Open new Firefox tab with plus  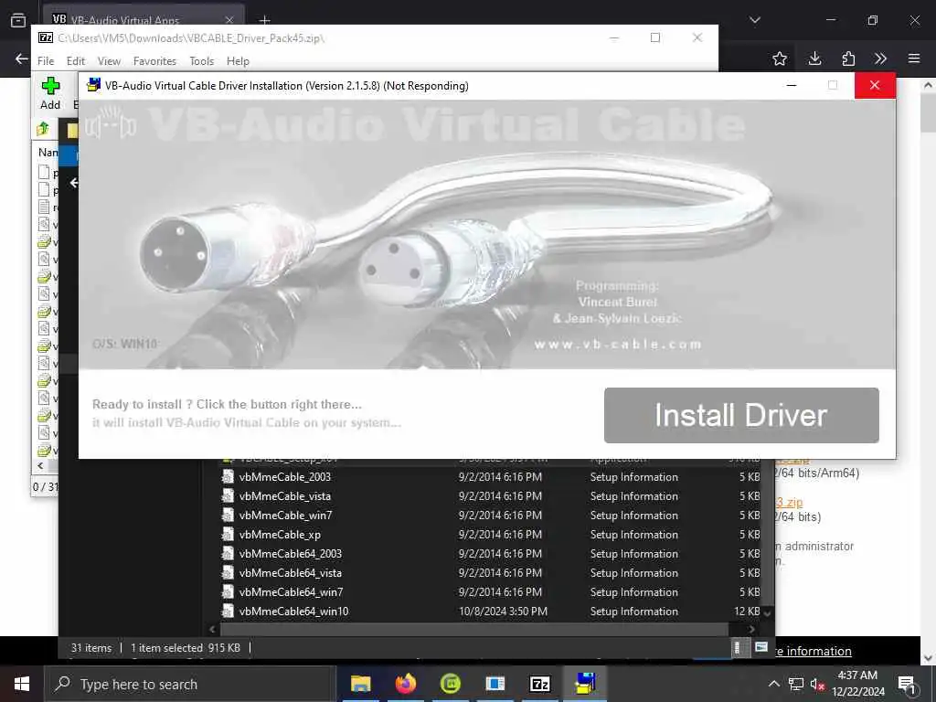(264, 20)
